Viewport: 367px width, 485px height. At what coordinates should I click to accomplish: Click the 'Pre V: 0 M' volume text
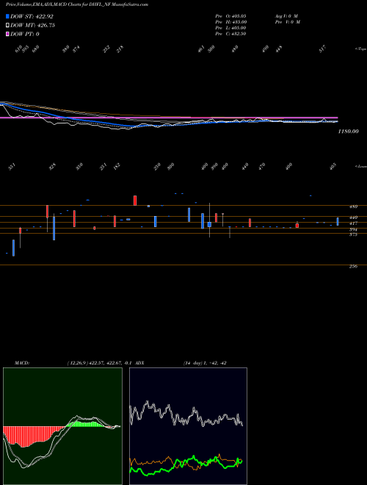click(x=288, y=21)
